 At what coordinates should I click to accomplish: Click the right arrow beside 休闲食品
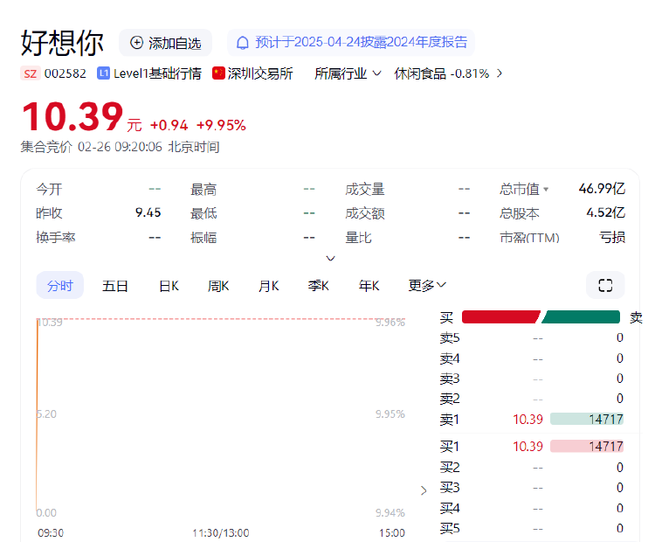(500, 73)
